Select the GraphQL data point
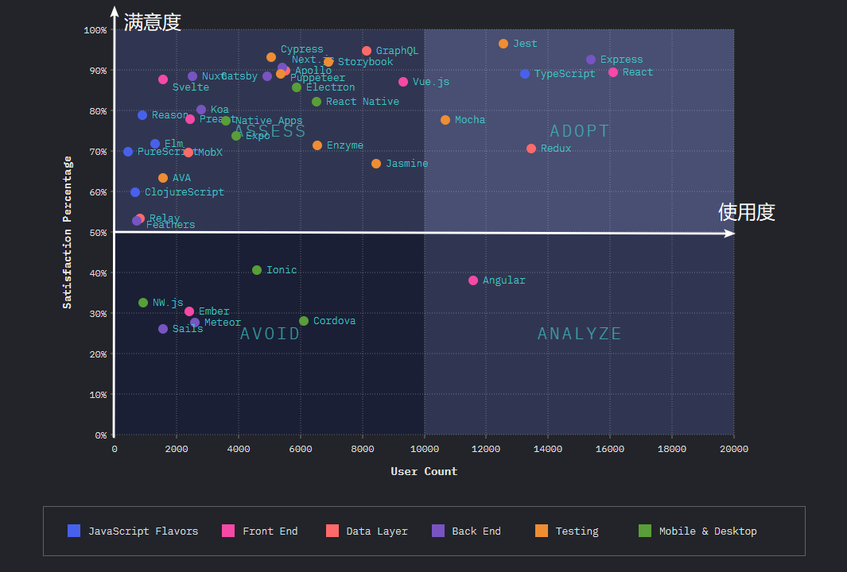847x572 pixels. tap(367, 51)
